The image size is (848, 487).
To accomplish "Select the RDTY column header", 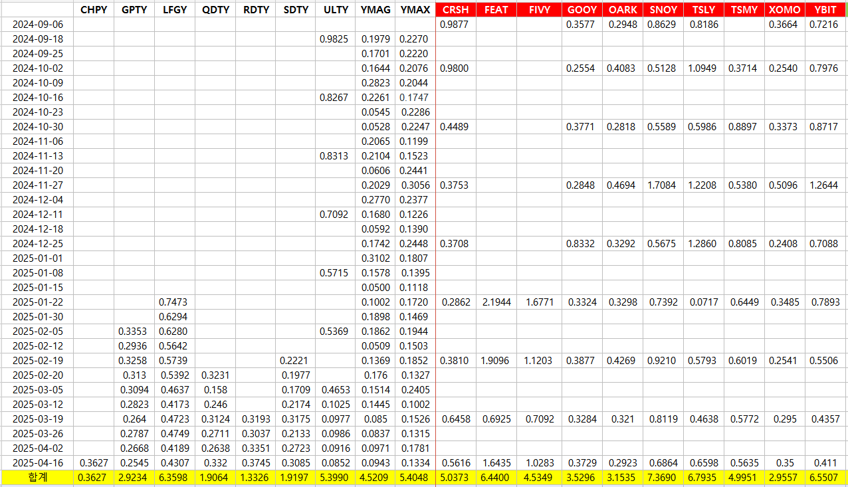I will pos(257,9).
